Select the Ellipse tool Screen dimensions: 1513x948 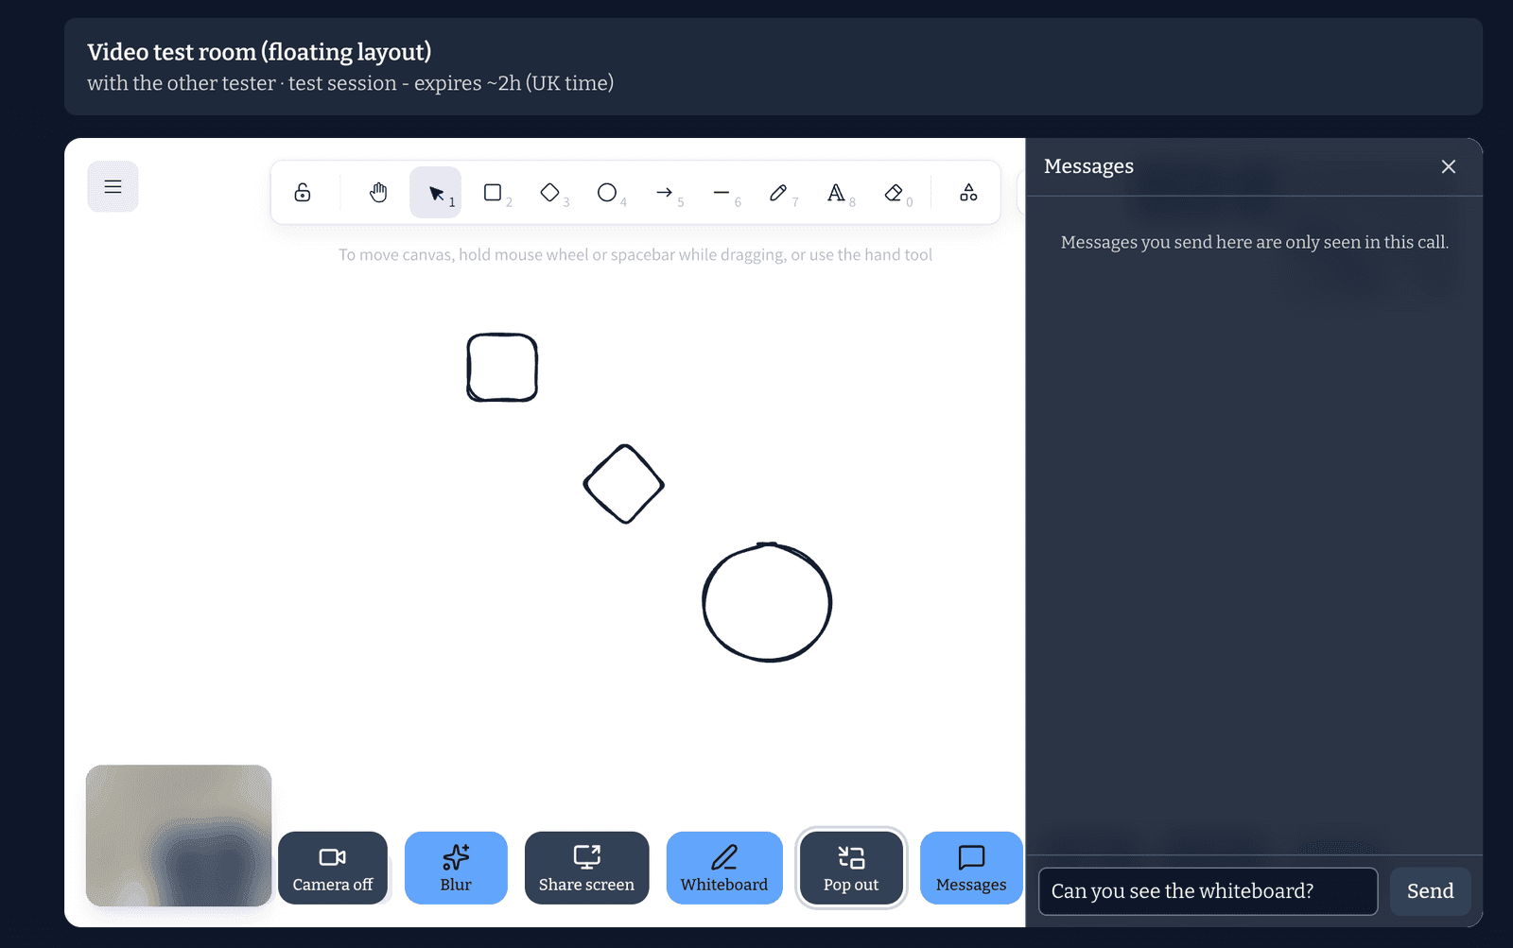pyautogui.click(x=607, y=193)
